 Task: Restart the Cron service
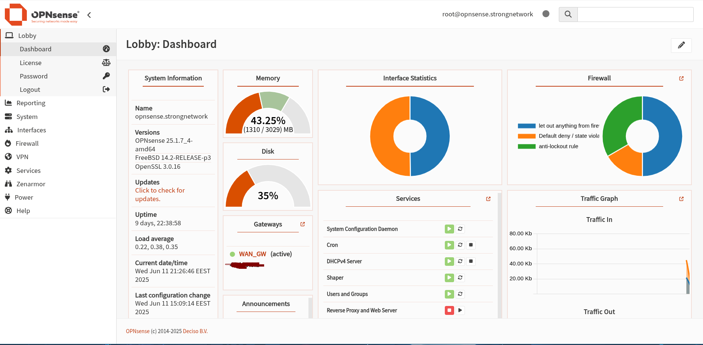pyautogui.click(x=460, y=245)
